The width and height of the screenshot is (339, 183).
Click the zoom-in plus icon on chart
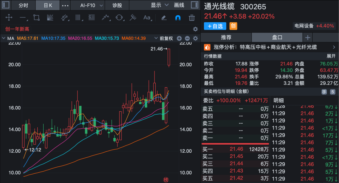pos(179,38)
